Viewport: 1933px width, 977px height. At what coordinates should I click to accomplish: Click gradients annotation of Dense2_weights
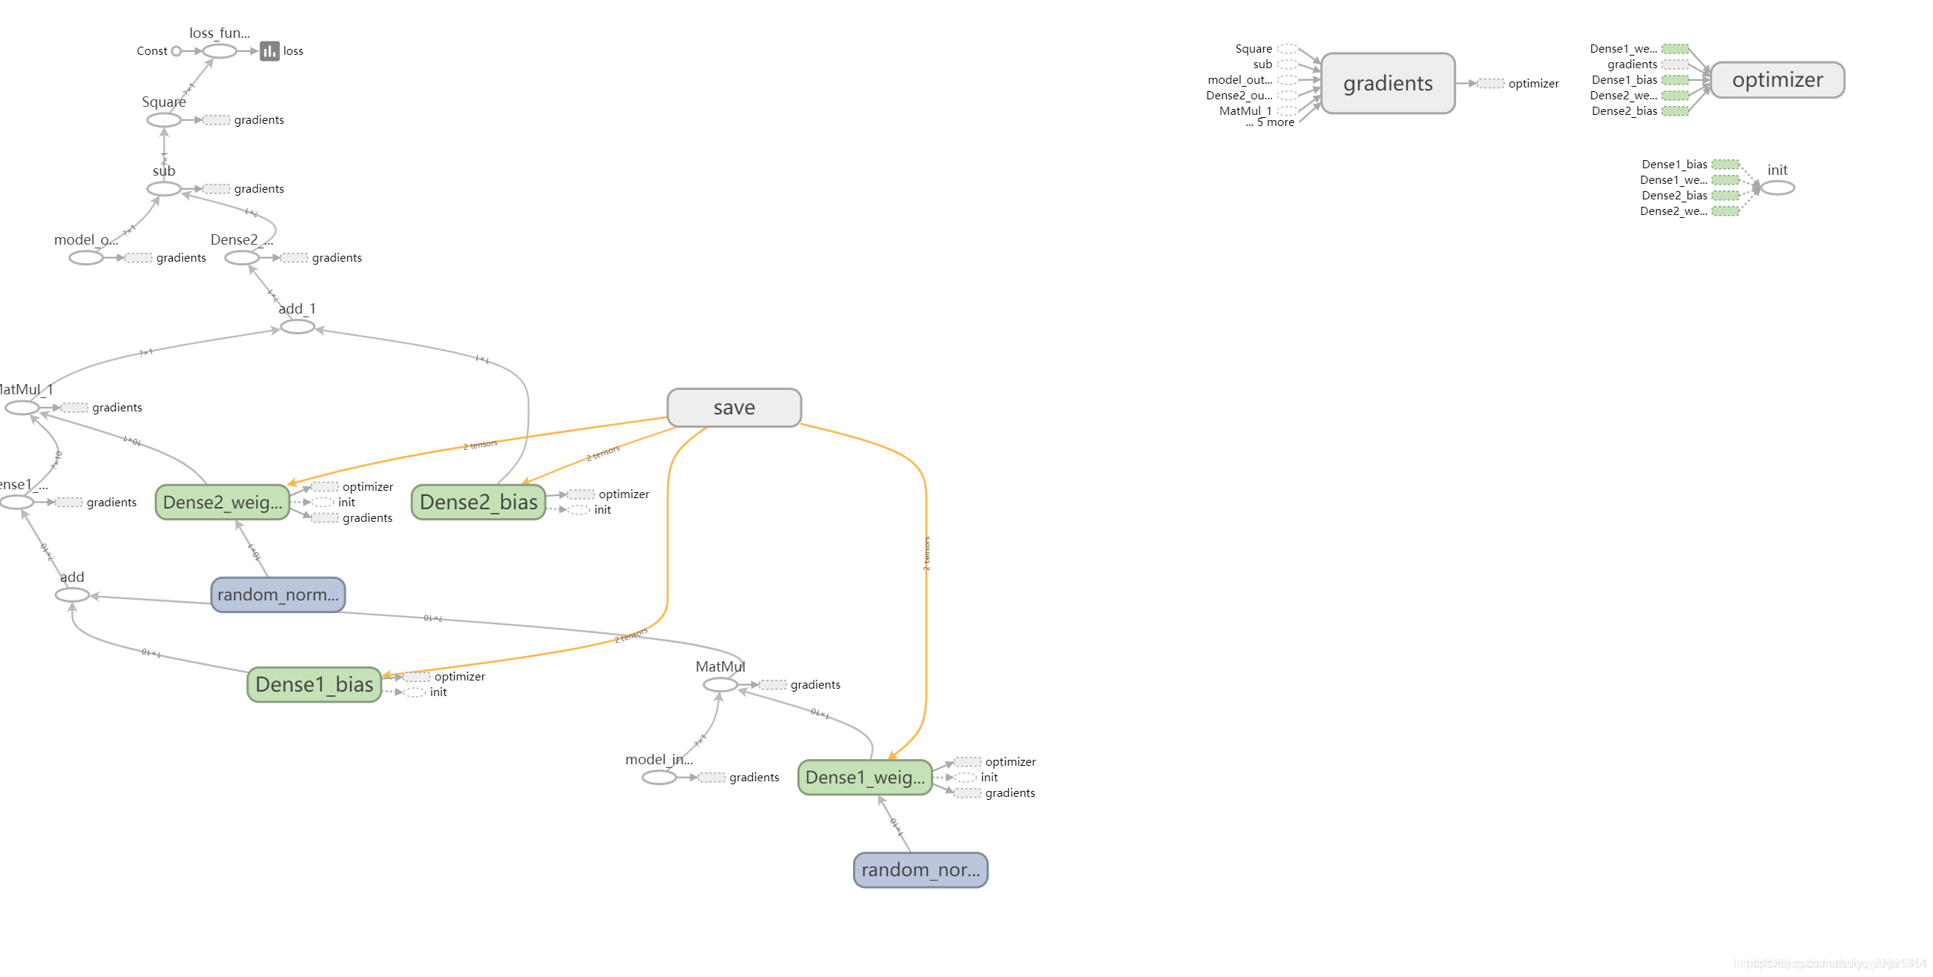pos(353,518)
